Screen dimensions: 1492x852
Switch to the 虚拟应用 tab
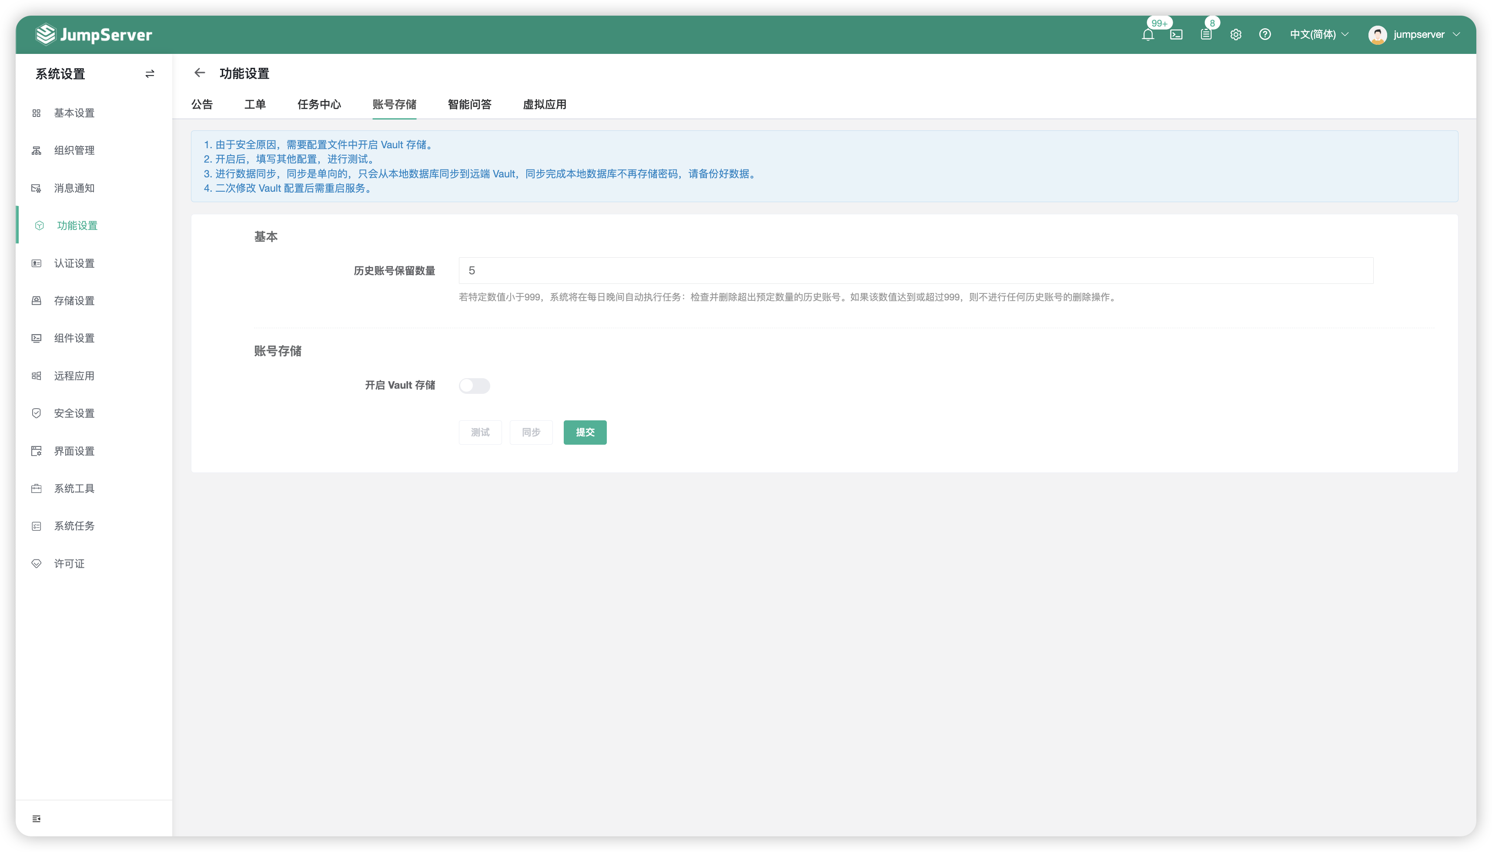[x=545, y=105]
